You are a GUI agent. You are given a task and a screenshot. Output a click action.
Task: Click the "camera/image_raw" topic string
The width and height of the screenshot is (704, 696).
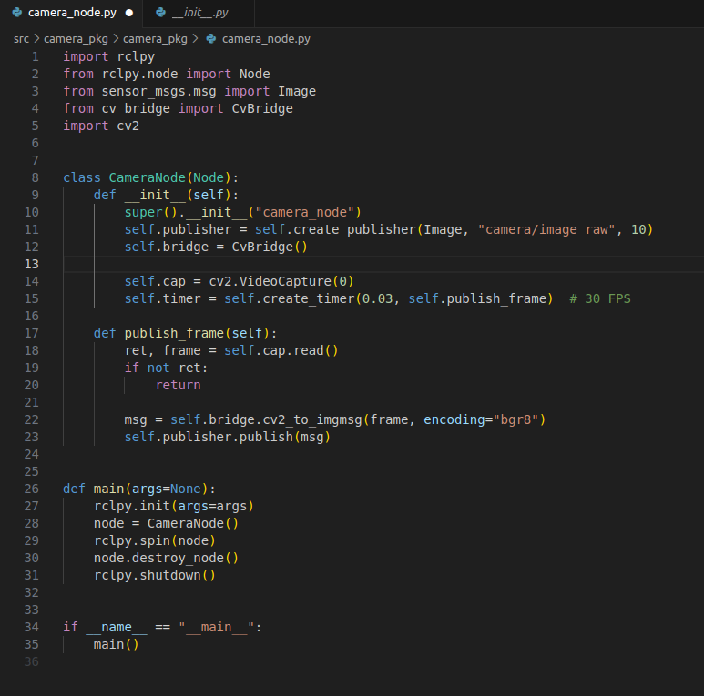(x=546, y=229)
